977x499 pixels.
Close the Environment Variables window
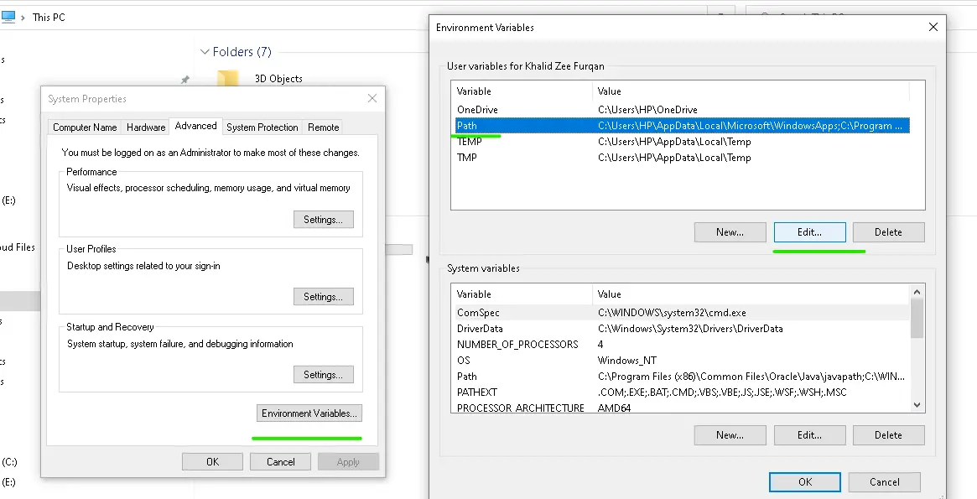(x=933, y=27)
